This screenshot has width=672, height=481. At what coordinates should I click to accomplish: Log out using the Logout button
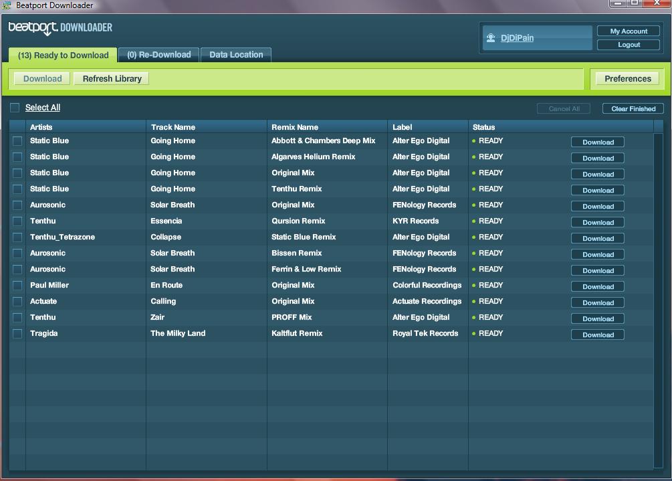[x=629, y=45]
